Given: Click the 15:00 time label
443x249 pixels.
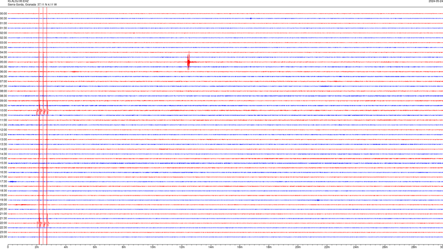Looking at the screenshot, I should 3,158.
